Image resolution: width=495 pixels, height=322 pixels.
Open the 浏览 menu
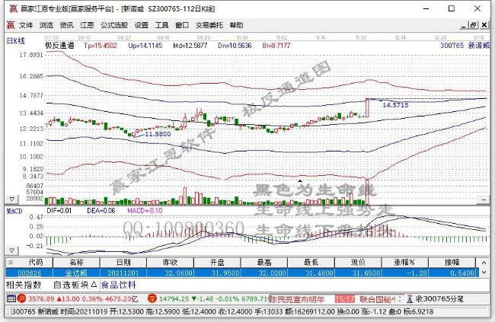46,25
